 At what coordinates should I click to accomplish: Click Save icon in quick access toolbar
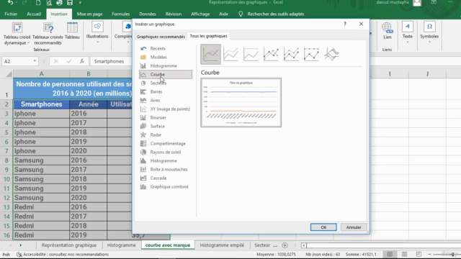tap(70, 3)
